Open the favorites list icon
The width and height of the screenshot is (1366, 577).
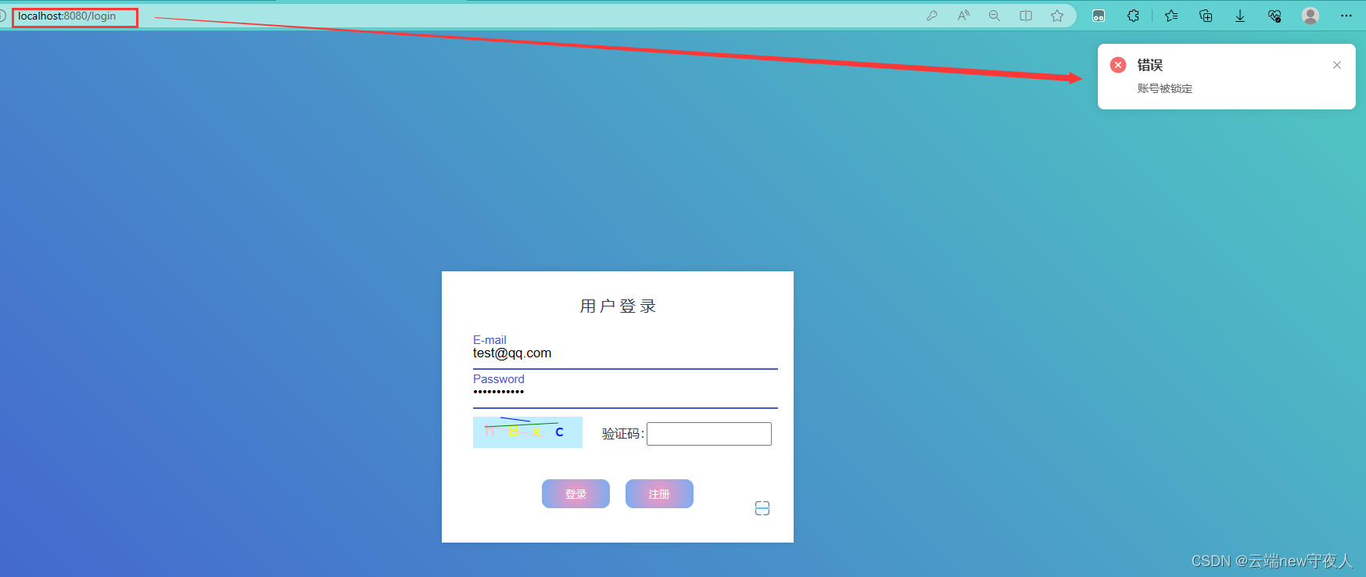(x=1171, y=16)
